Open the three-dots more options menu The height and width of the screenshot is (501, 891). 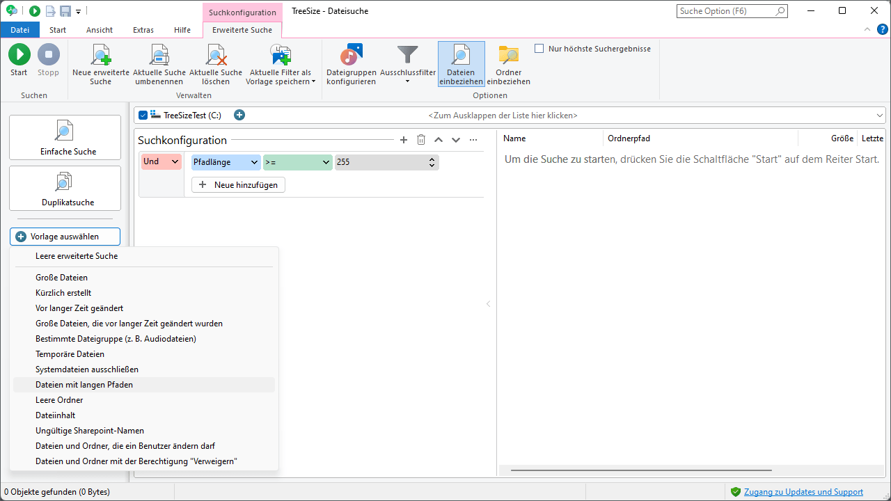click(473, 140)
